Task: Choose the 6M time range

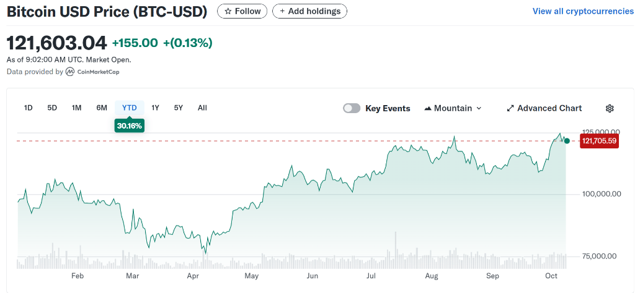Action: point(102,108)
